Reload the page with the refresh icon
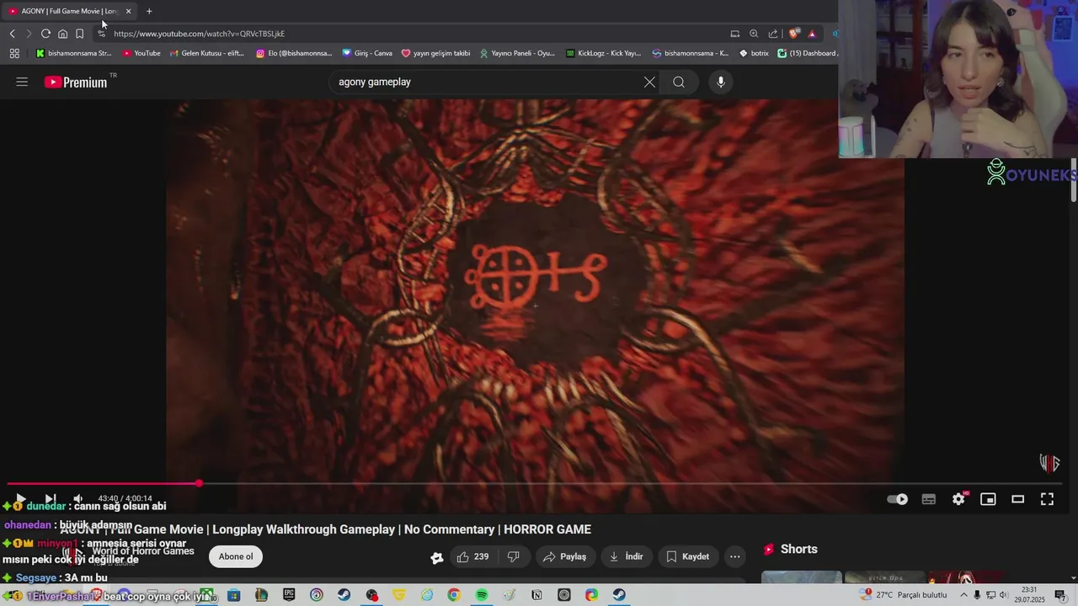This screenshot has height=606, width=1078. pos(45,34)
